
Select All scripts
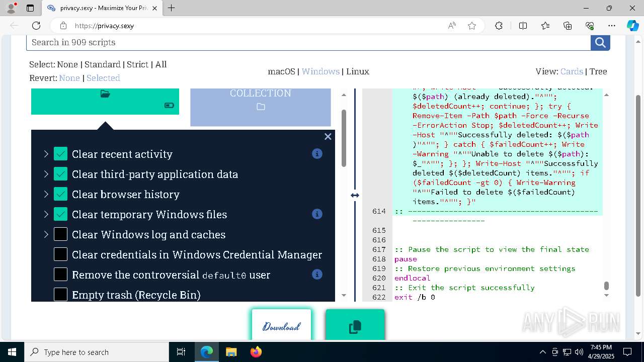(x=161, y=64)
